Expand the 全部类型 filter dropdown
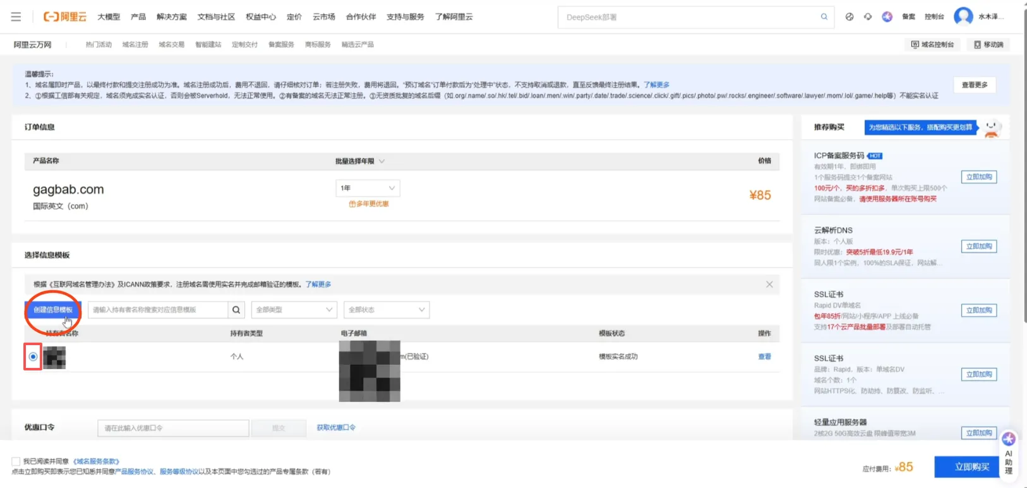1027x488 pixels. pos(294,310)
